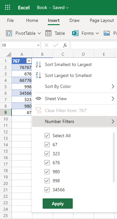This screenshot has height=219, width=117.
Task: Switch to the Page Layout tab
Action: [102, 20]
